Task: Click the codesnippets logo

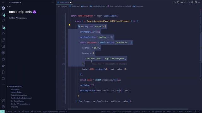Action: click(x=22, y=12)
